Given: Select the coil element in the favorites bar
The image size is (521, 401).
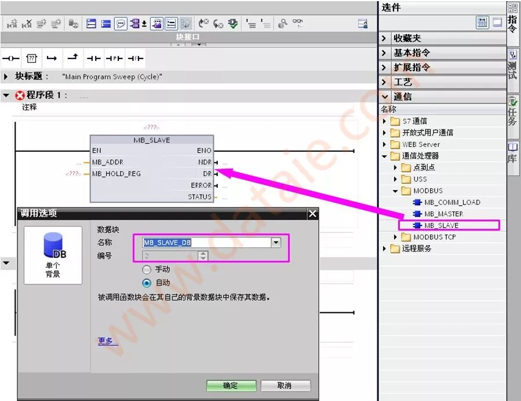Looking at the screenshot, I should click(x=12, y=58).
